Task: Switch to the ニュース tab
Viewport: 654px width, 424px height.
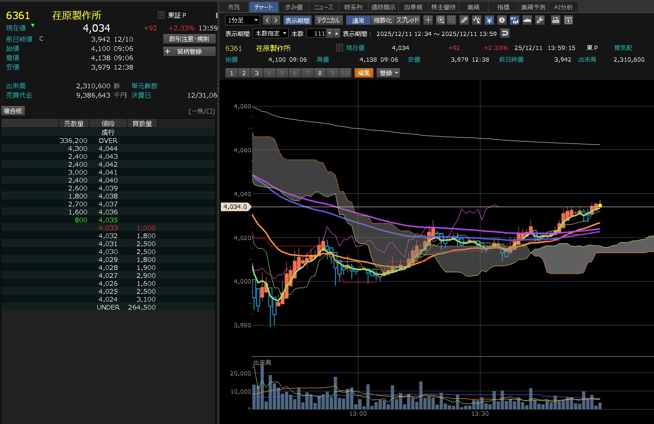Action: 323,7
